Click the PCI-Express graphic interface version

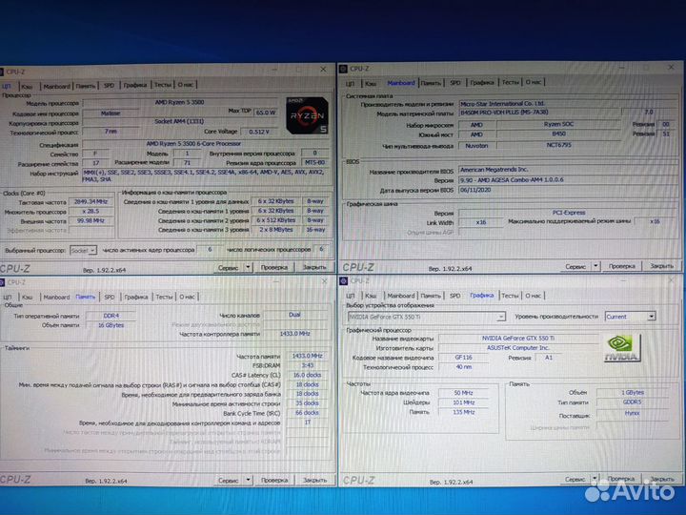coord(568,213)
